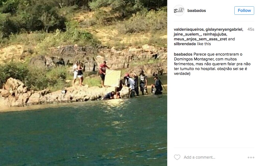This screenshot has height=166, width=259.
Task: Visit silbrendada profile from likes
Action: point(185,44)
